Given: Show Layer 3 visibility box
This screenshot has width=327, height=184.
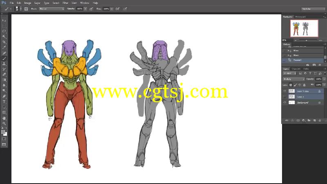Looking at the screenshot, I should [284, 97].
